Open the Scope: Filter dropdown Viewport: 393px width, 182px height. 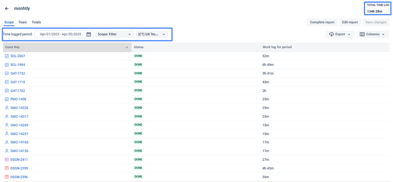coord(115,34)
